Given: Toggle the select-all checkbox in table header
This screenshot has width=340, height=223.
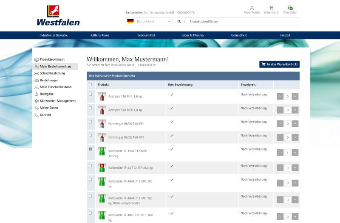Looking at the screenshot, I should click(x=90, y=85).
